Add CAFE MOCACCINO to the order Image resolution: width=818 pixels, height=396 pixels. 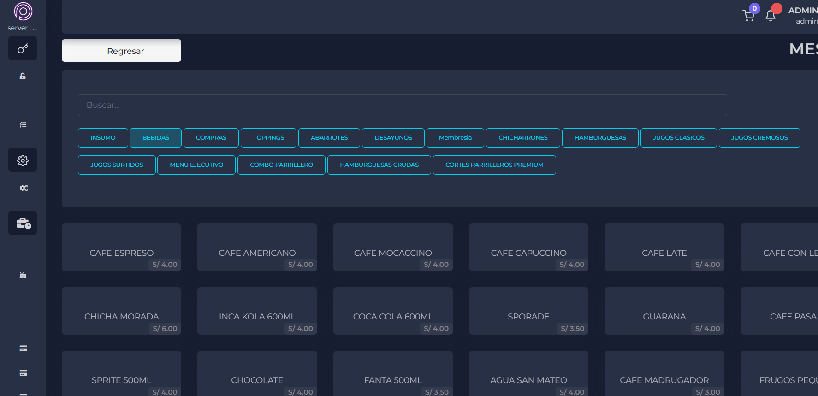tap(393, 247)
